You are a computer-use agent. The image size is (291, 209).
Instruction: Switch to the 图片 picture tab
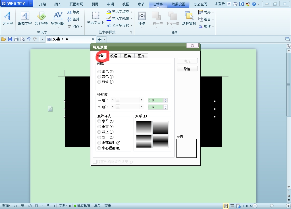(x=141, y=56)
